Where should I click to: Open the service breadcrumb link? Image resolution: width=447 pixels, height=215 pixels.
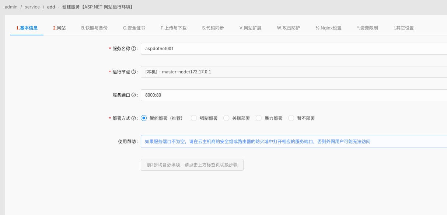(32, 7)
